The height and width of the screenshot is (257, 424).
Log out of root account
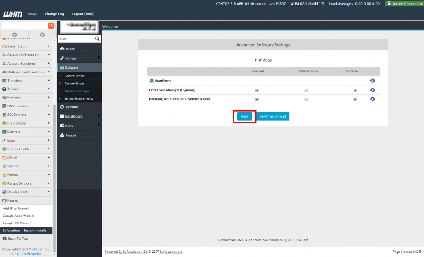(82, 14)
